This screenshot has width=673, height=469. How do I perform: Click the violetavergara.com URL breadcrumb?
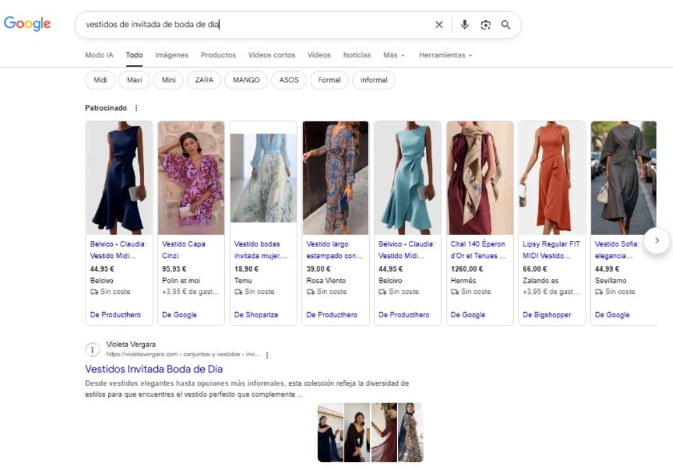(183, 354)
